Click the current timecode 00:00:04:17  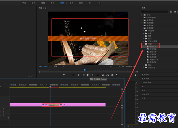44,66
